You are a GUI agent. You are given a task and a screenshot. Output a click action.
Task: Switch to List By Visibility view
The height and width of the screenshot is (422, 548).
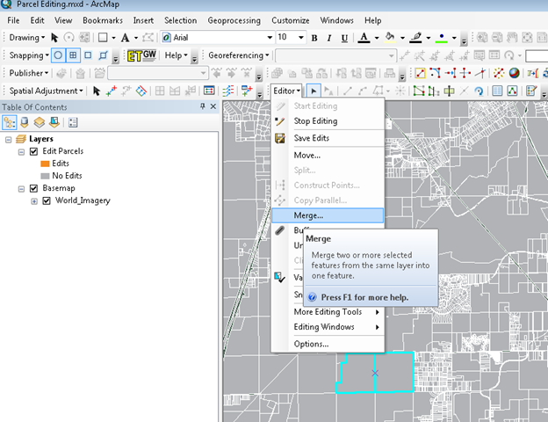click(x=40, y=122)
